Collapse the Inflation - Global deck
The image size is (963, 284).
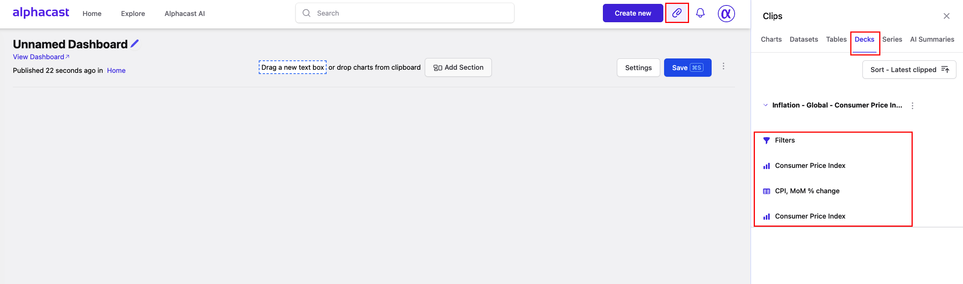pyautogui.click(x=765, y=105)
